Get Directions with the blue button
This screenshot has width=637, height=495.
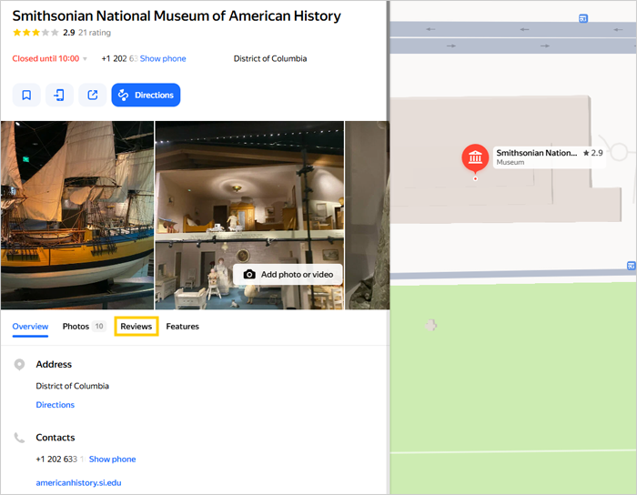pos(146,95)
